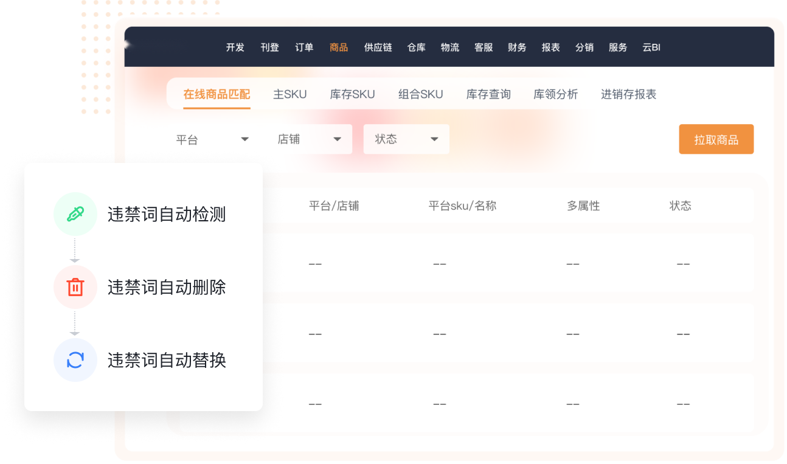This screenshot has width=787, height=464.
Task: Open the 店铺 dropdown list
Action: pos(310,139)
